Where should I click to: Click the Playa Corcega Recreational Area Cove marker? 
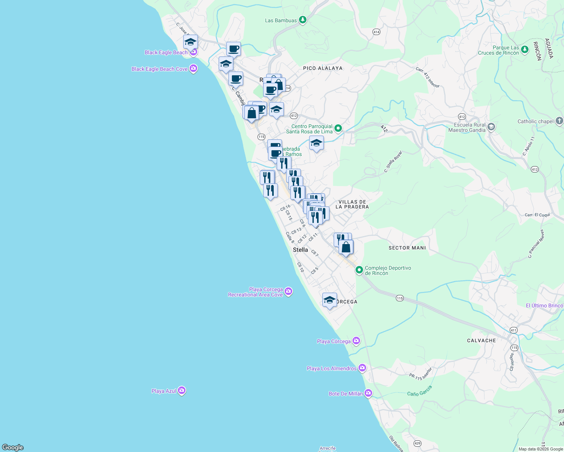click(x=288, y=291)
